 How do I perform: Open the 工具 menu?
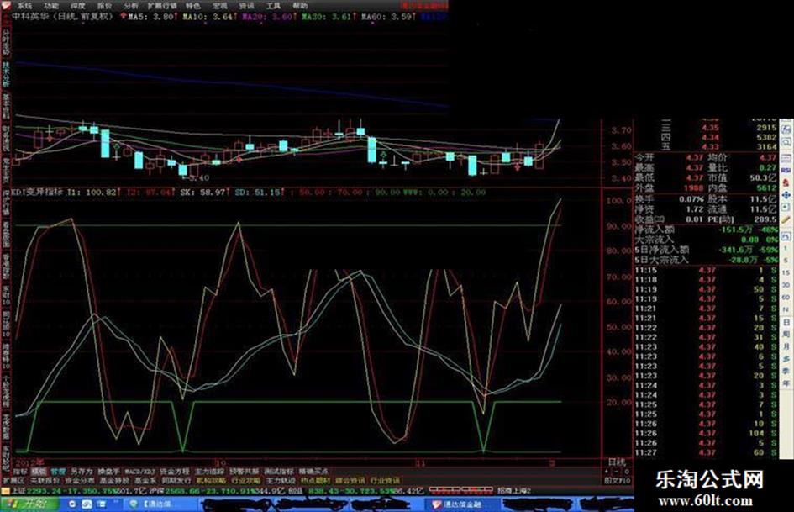coord(273,6)
